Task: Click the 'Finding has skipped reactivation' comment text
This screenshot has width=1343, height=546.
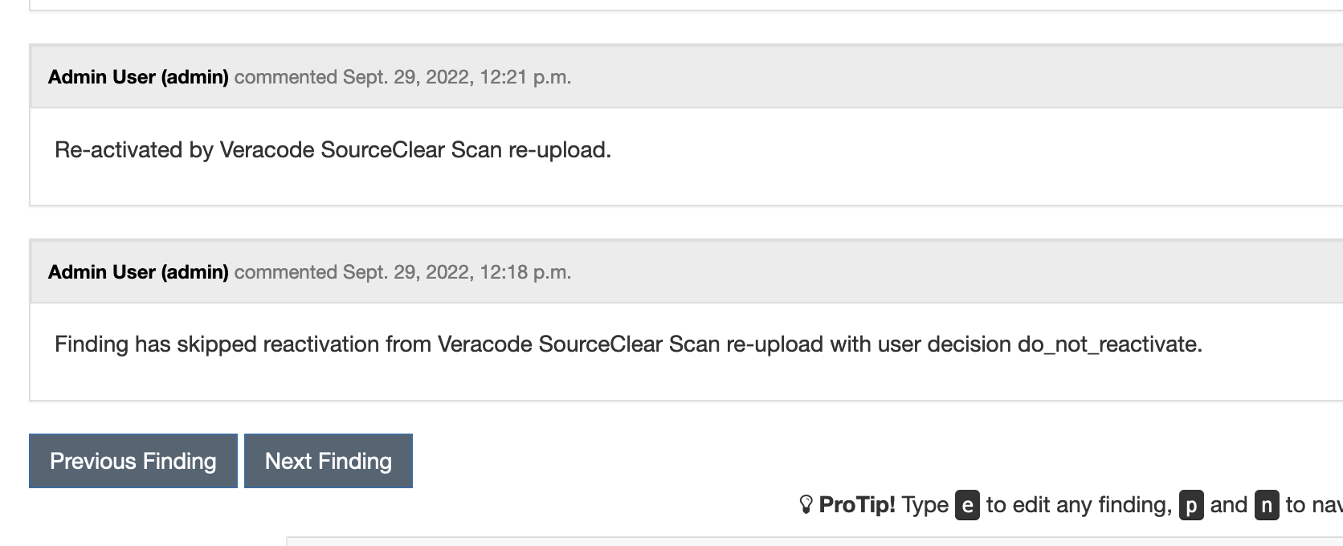Action: click(x=628, y=344)
